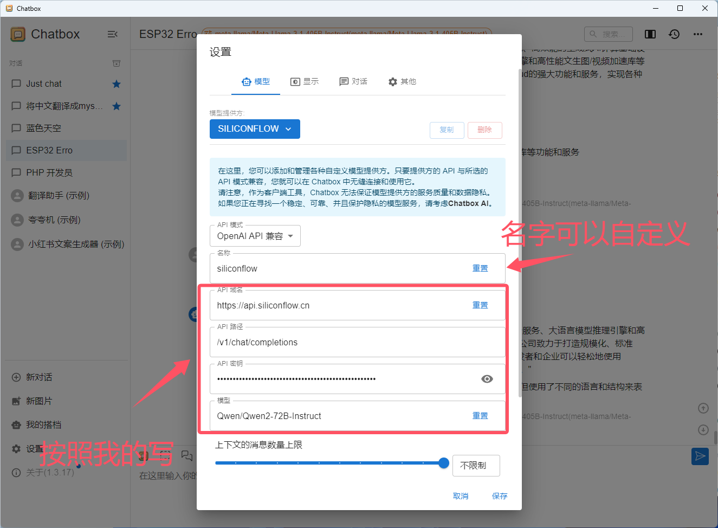Collapse the sidebar with the menu icon
Viewport: 718px width, 528px height.
point(113,34)
